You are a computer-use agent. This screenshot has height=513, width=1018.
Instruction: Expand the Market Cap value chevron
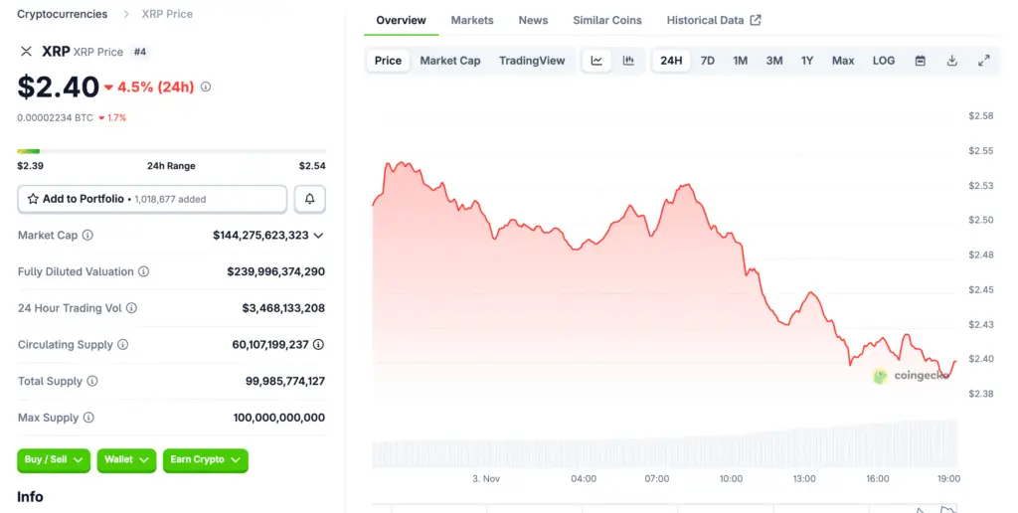click(318, 236)
